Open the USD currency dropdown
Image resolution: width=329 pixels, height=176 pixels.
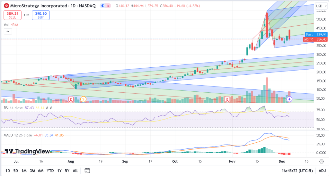pyautogui.click(x=321, y=6)
